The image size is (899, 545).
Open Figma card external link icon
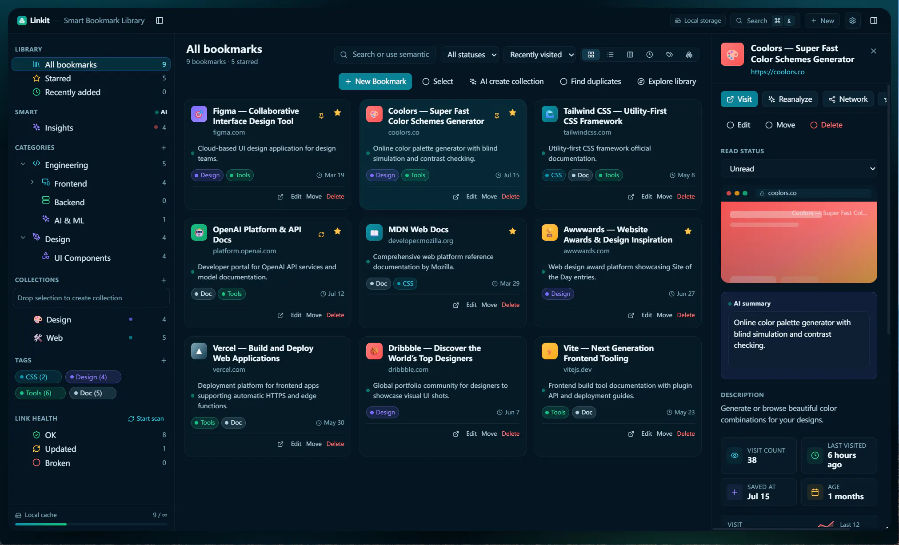tap(280, 197)
